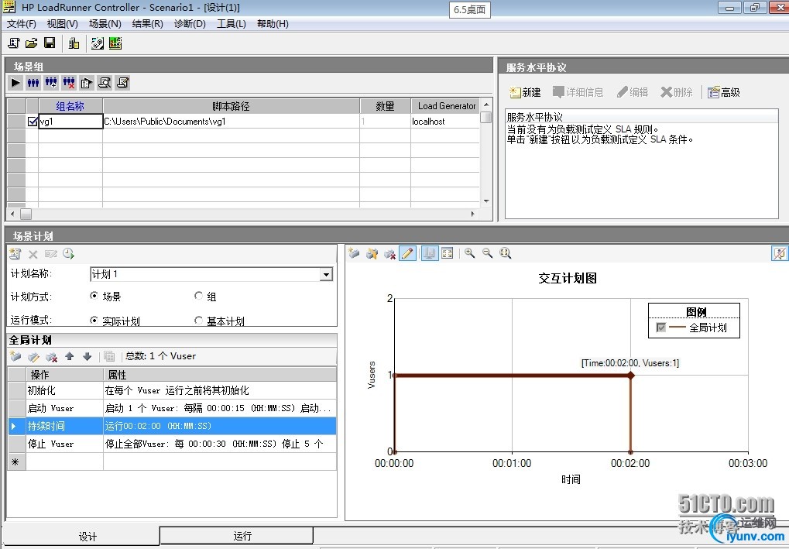Open the 场景(N) menu
Viewport: 789px width, 549px height.
pyautogui.click(x=105, y=24)
